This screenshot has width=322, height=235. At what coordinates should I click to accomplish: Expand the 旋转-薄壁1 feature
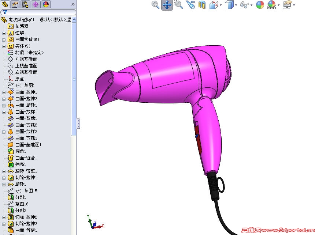tap(4, 171)
